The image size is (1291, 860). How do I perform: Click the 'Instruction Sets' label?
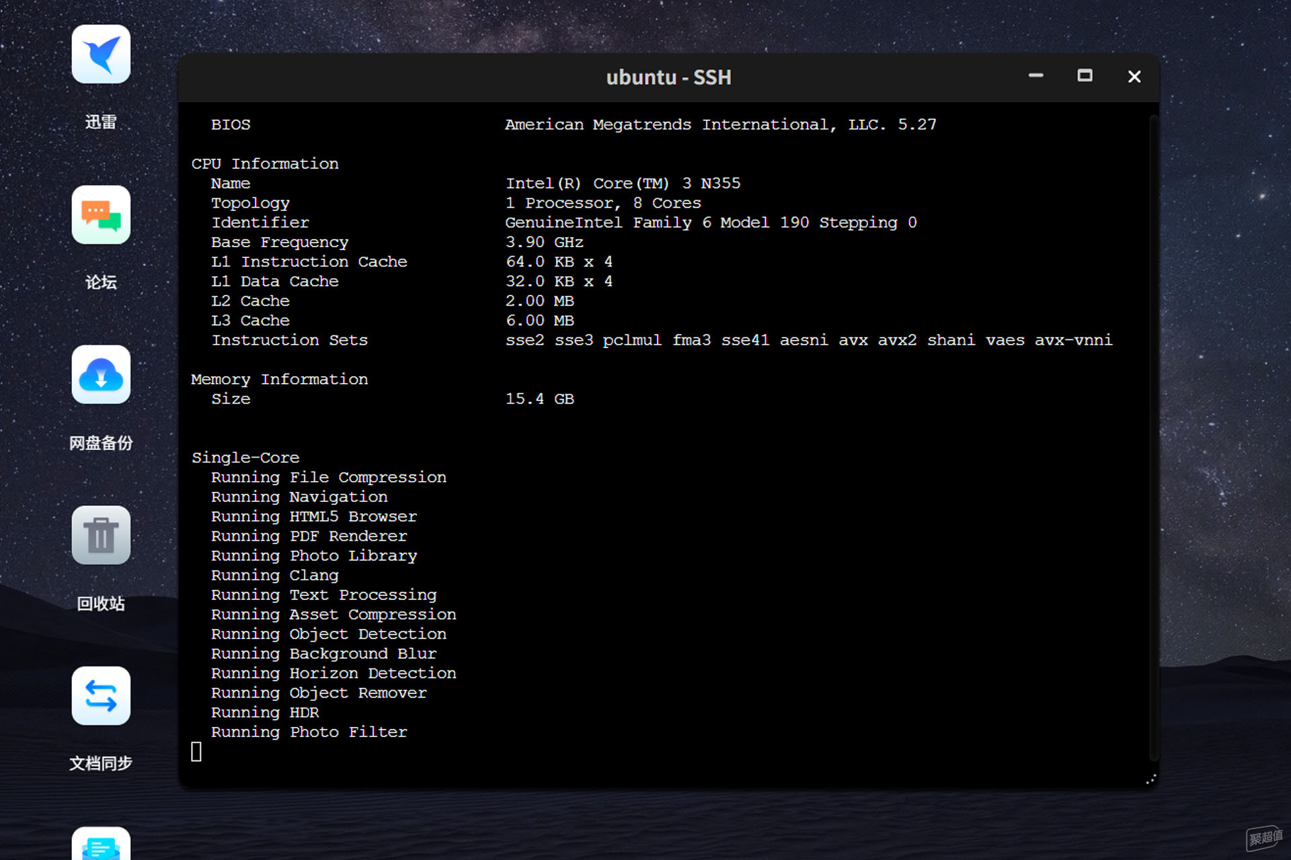(x=290, y=340)
